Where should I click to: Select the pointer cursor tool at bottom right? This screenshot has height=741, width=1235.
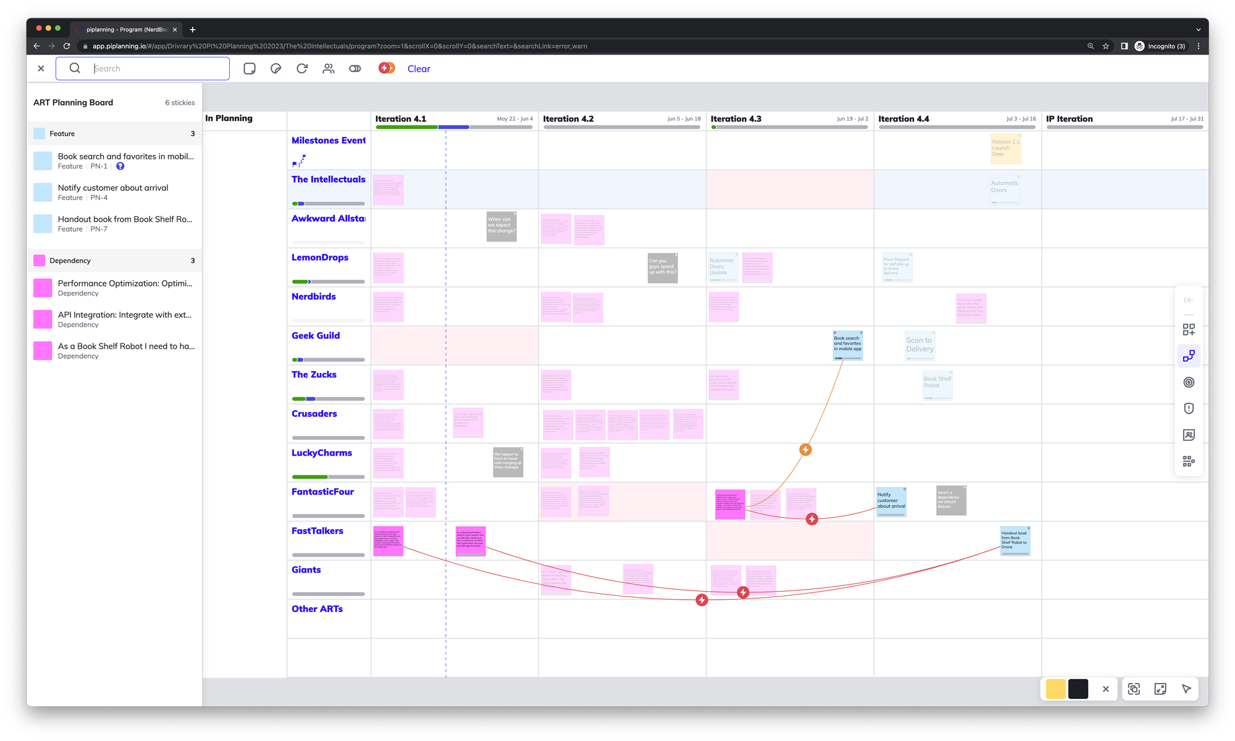1186,689
